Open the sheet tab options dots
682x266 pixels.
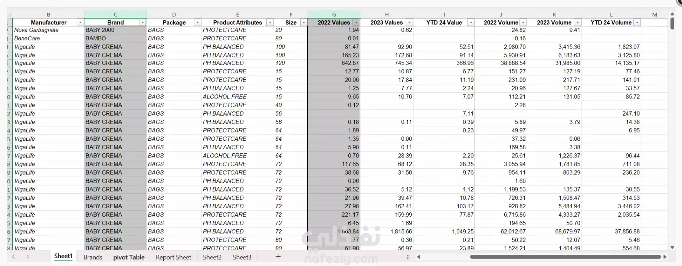(x=408, y=257)
